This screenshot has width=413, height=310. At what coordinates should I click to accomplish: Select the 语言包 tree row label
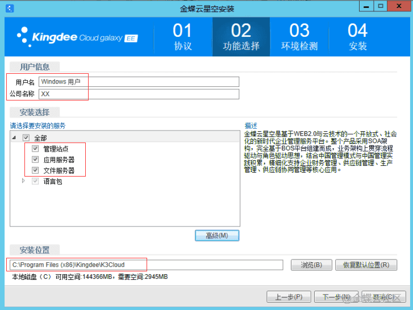[53, 181]
